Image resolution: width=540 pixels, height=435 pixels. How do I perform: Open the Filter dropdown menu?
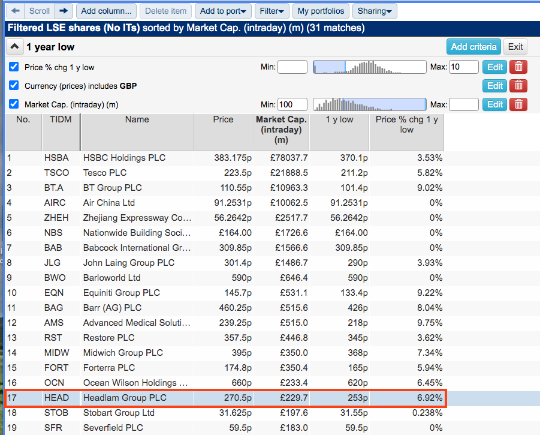coord(271,11)
